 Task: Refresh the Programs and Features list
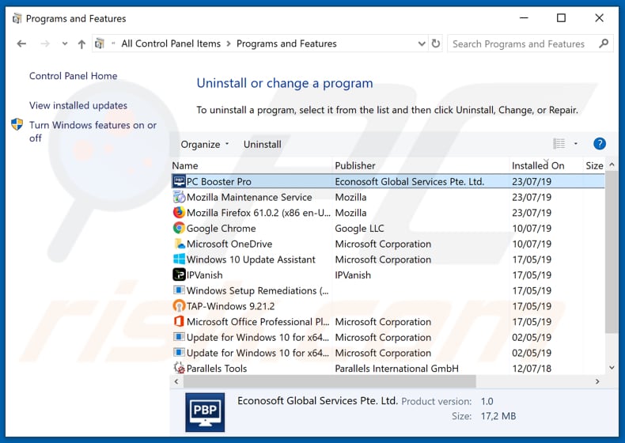pos(435,44)
